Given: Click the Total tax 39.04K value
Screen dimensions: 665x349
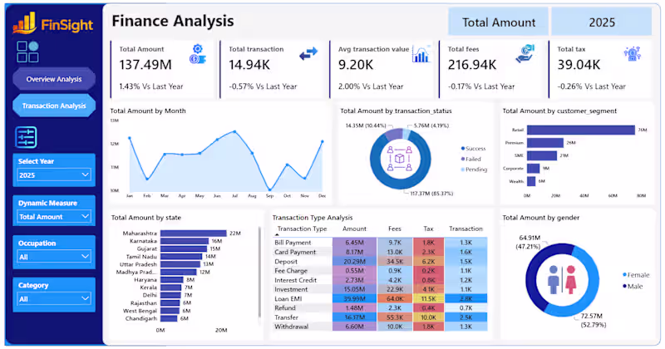Looking at the screenshot, I should pos(579,65).
